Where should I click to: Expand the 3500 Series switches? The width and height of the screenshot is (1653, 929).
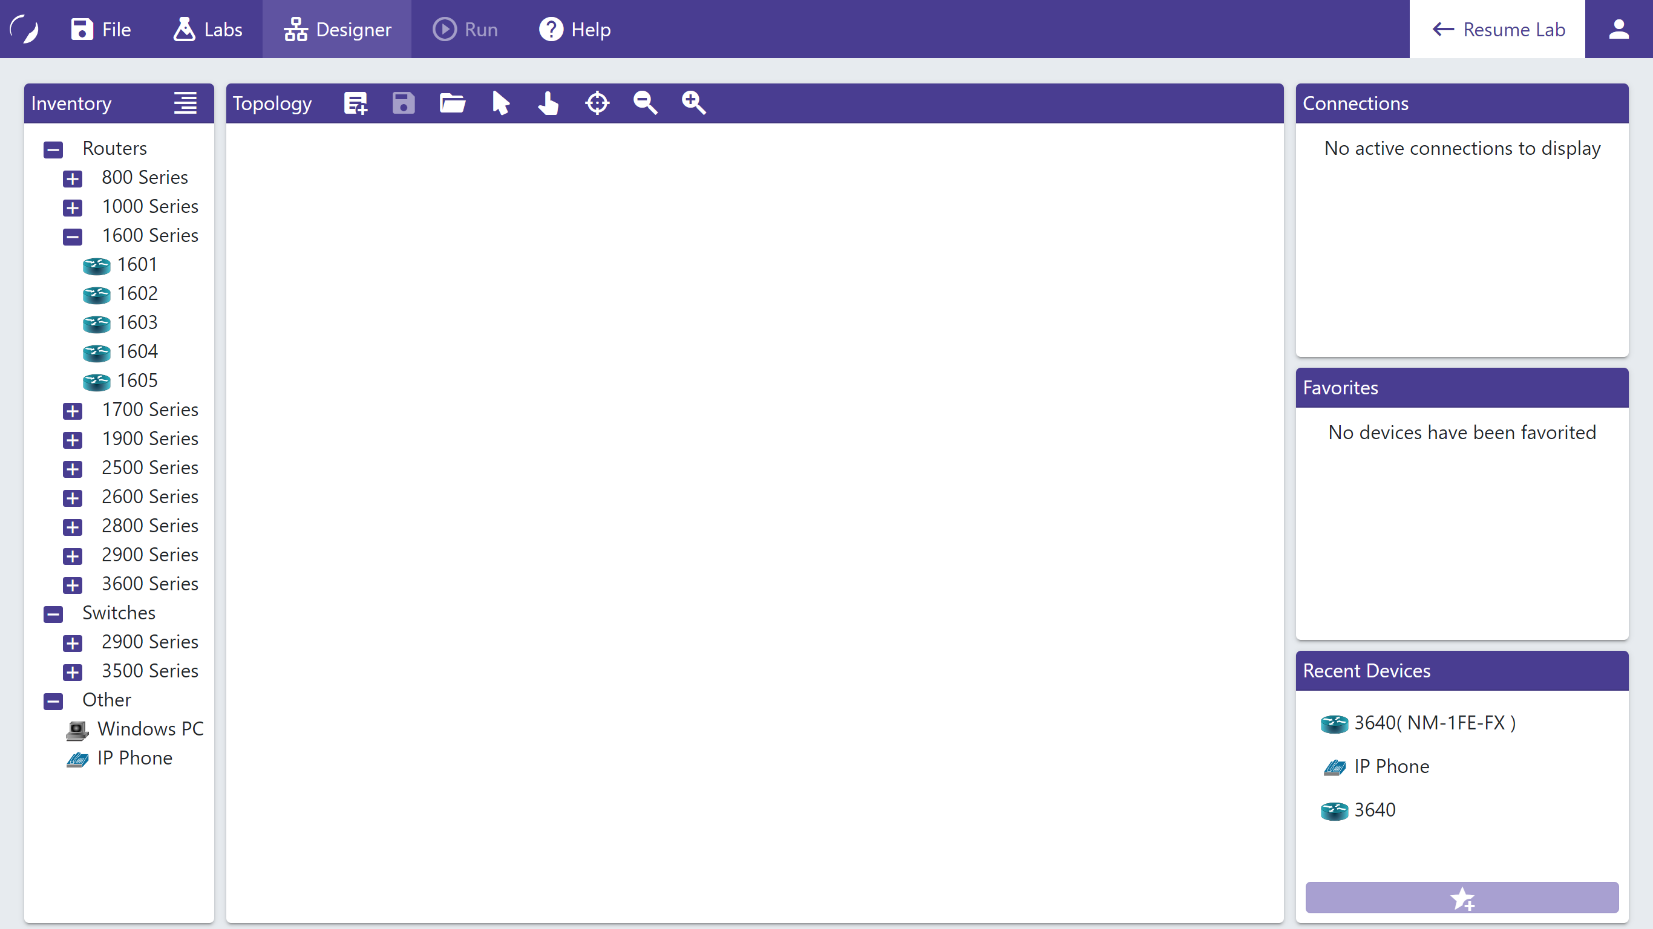(x=73, y=672)
